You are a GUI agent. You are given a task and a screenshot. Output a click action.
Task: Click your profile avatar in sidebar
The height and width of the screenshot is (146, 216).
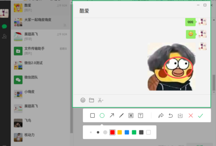tap(4, 13)
